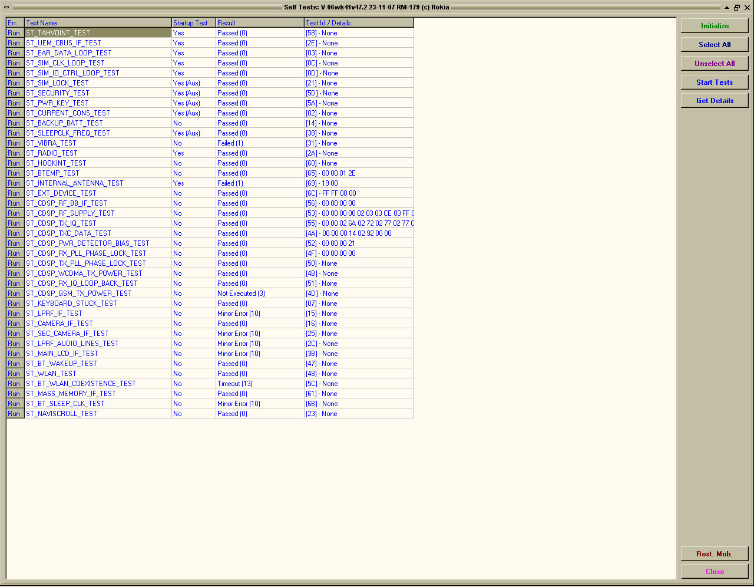The image size is (754, 587).
Task: Run the ST_WLAN_TEST row
Action: tap(14, 374)
